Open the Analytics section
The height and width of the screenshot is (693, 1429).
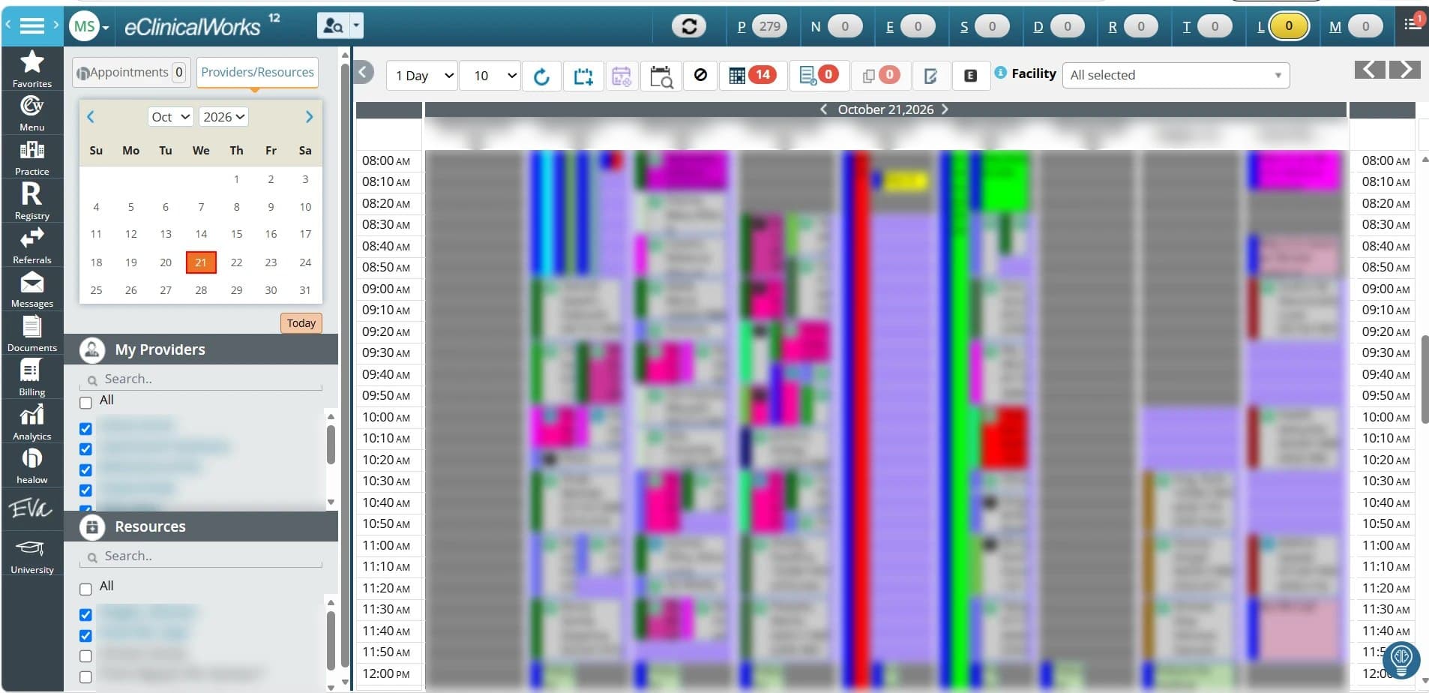click(31, 421)
